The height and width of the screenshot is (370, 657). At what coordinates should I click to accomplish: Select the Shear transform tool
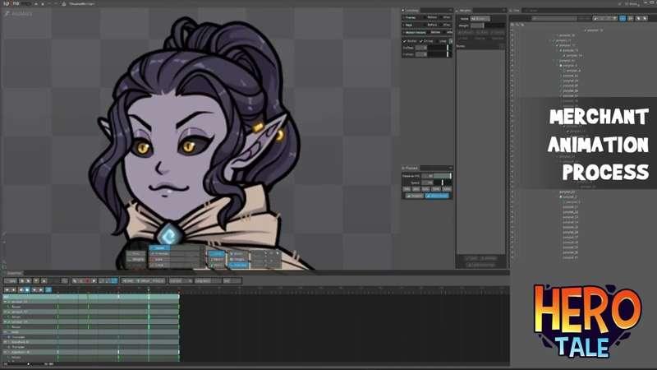pyautogui.click(x=159, y=265)
